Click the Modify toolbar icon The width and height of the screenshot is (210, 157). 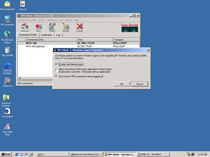click(x=66, y=27)
